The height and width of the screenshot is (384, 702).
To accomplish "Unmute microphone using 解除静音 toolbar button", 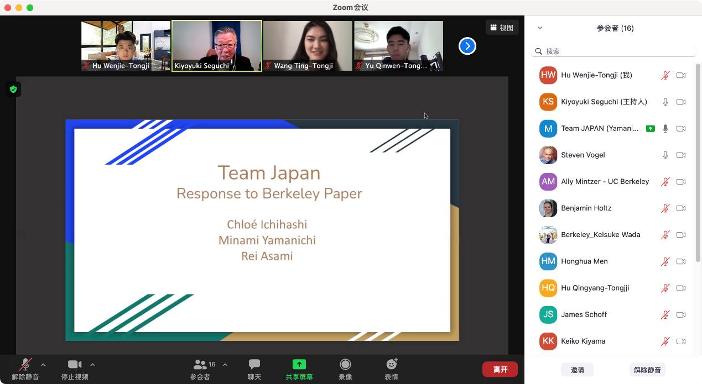I will click(25, 365).
